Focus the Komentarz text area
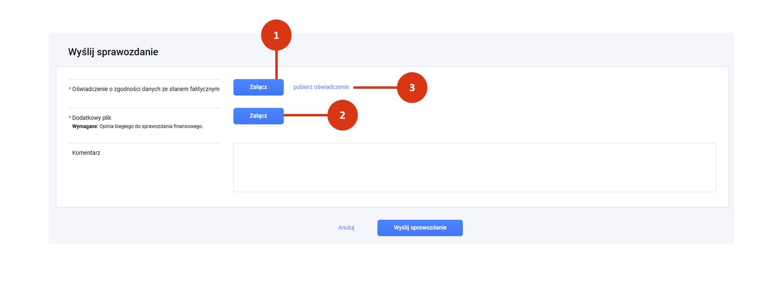The height and width of the screenshot is (281, 780). tap(475, 167)
